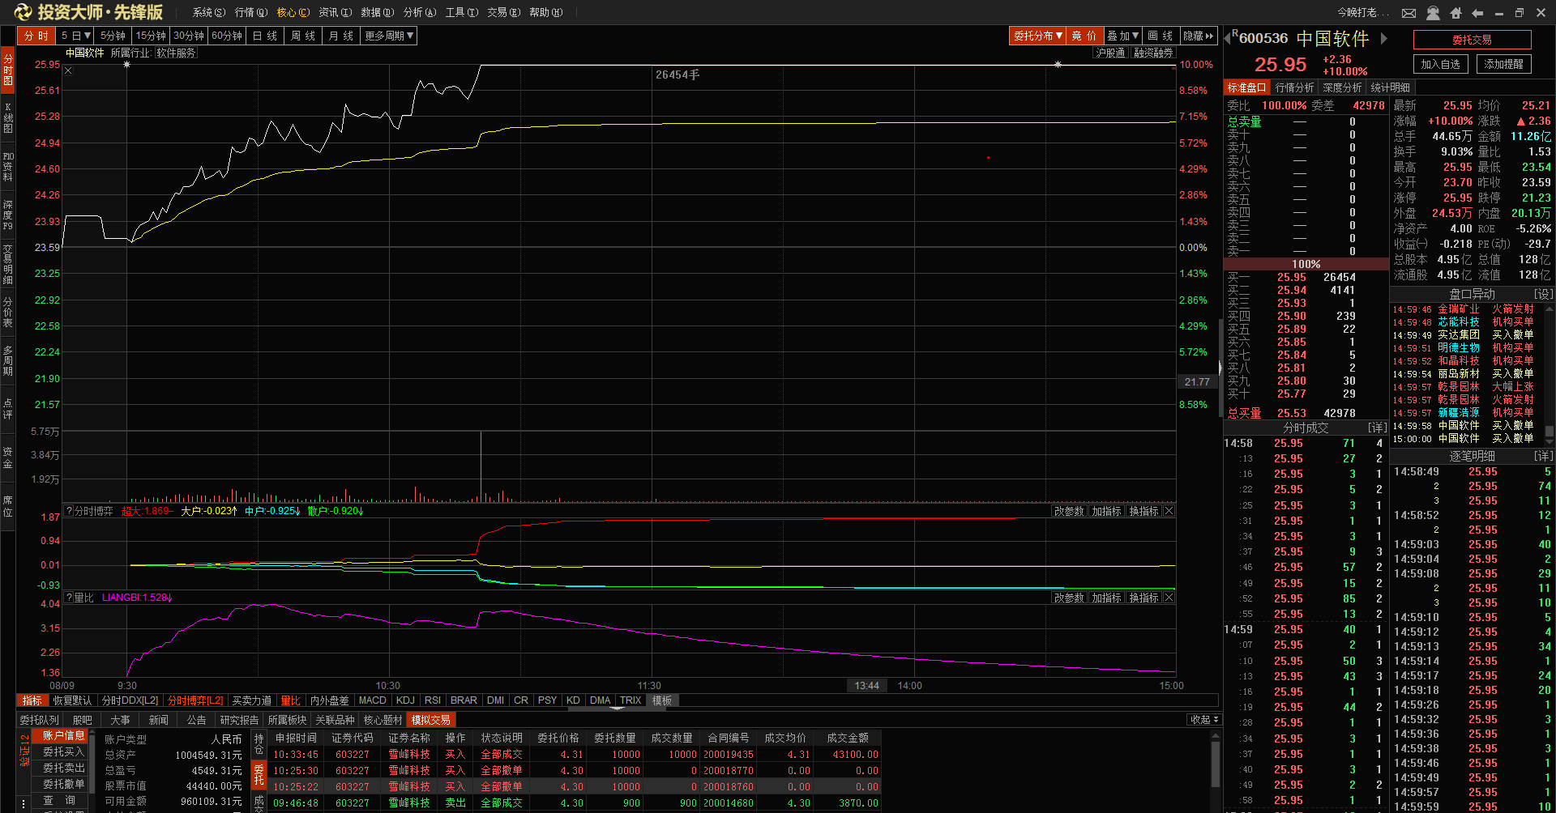1556x813 pixels.
Task: Expand the 叠加 dropdown
Action: (x=1123, y=36)
